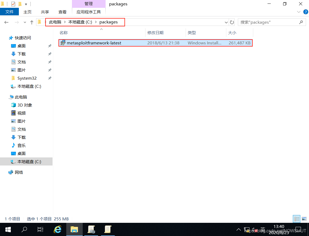Select the metasploitframework-latest file
Image resolution: width=309 pixels, height=236 pixels.
point(155,43)
